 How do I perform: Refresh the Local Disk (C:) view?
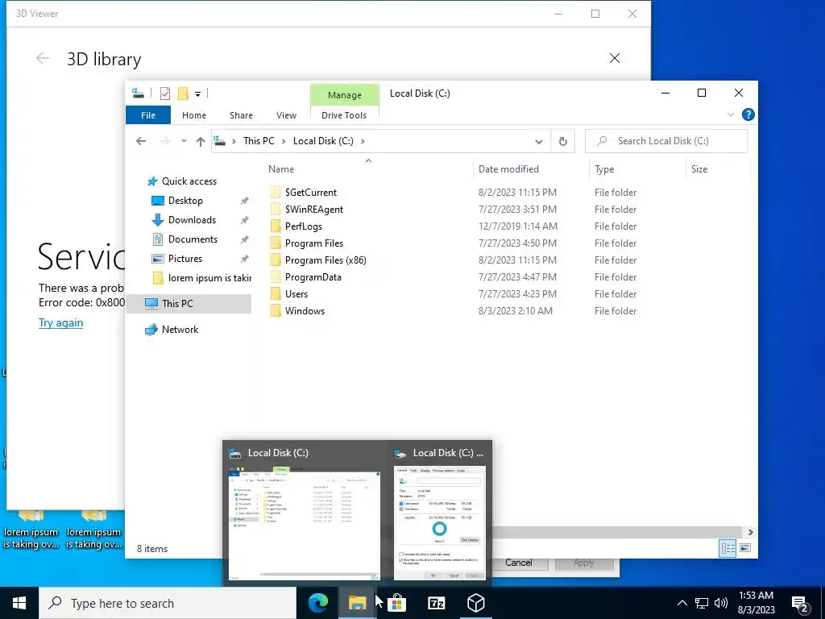click(x=563, y=142)
